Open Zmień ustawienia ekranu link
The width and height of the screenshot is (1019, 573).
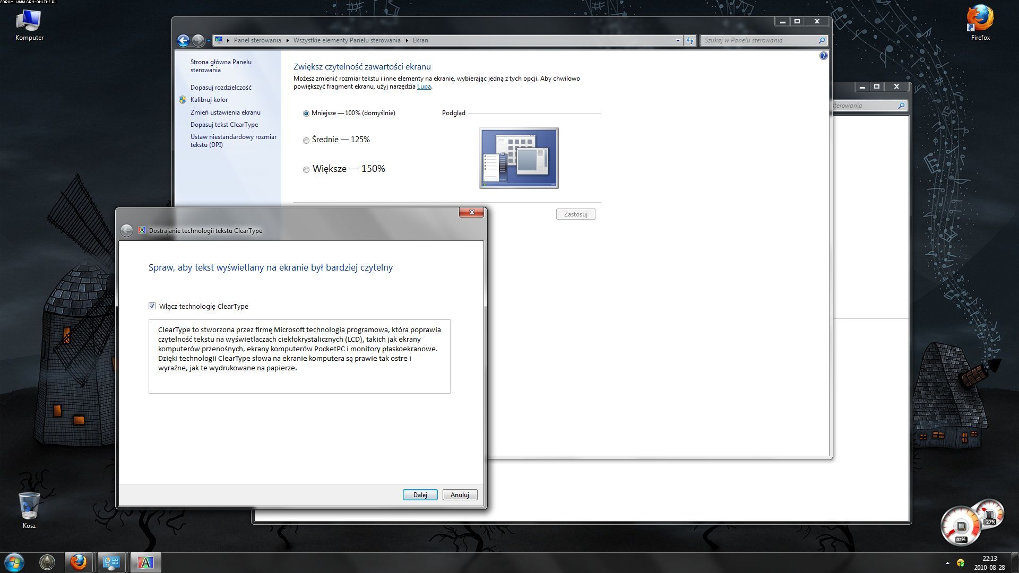226,112
